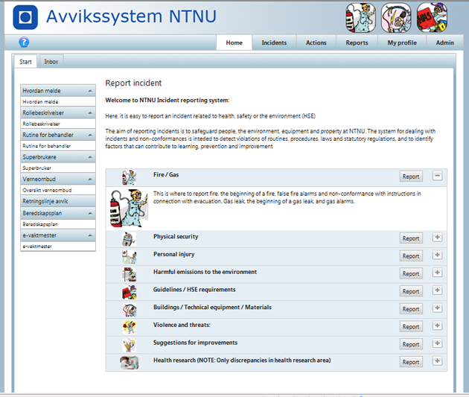Report a Physical security incident

[x=411, y=238]
